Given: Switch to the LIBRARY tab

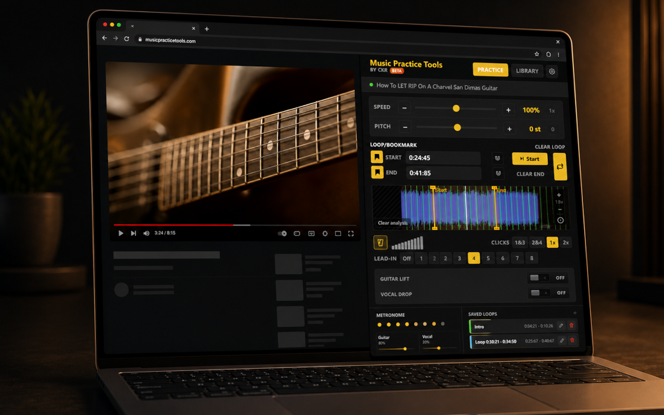Looking at the screenshot, I should (x=527, y=71).
